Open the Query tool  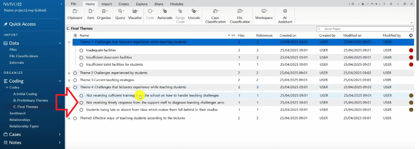120,14
